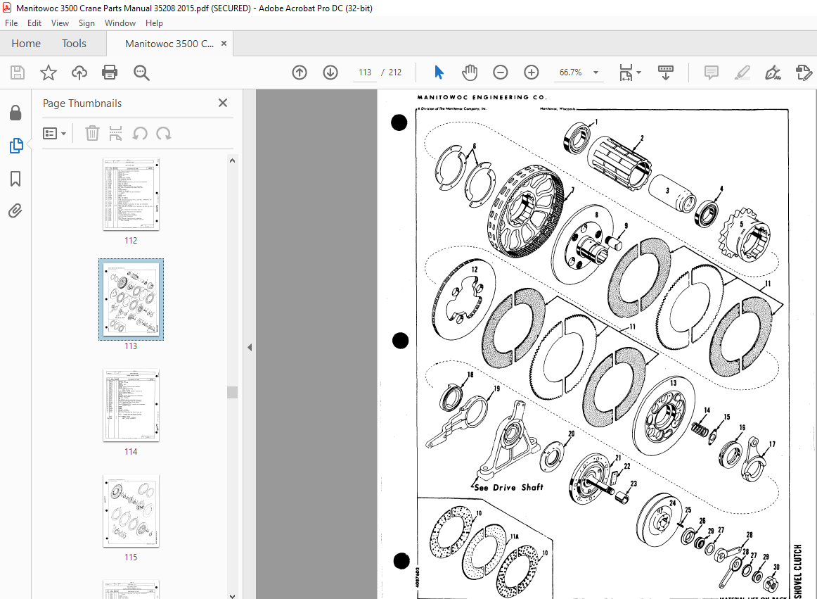Select the Highlight text pen tool
817x599 pixels.
click(x=742, y=72)
